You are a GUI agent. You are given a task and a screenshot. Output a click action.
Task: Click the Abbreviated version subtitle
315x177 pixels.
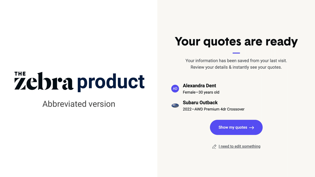[79, 104]
